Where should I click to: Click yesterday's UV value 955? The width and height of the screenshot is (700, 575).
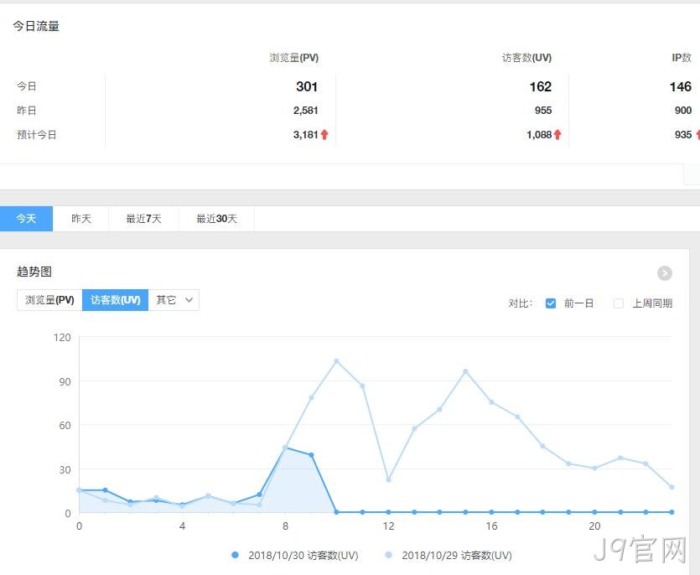pyautogui.click(x=543, y=111)
